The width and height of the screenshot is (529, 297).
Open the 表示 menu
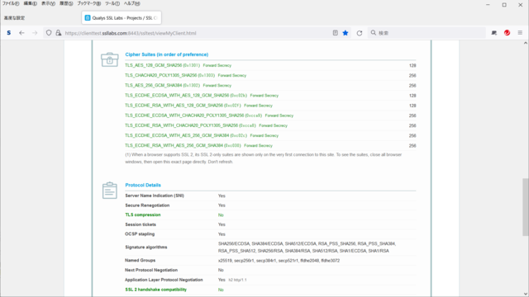pos(48,3)
